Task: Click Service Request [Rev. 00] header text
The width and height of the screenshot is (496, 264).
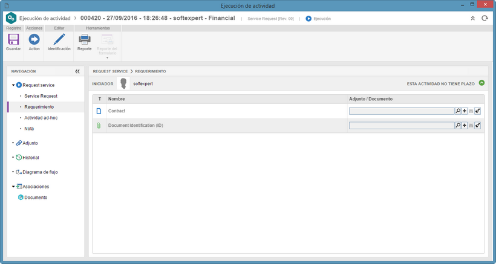Action: [270, 19]
